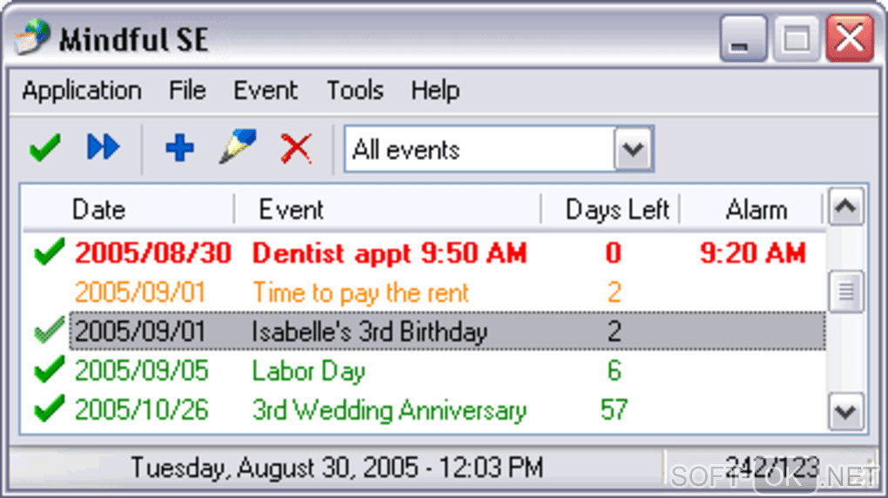Click the green checkmark toolbar icon

pyautogui.click(x=44, y=147)
